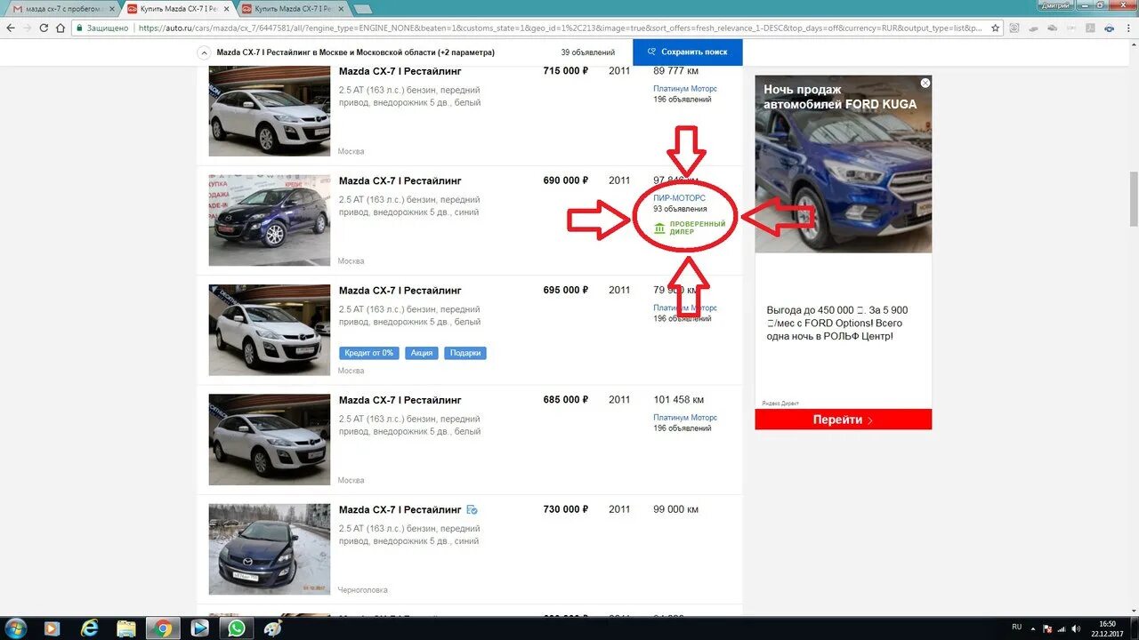Open the 690 000 ₽ Mazda CX-7 listing
Image resolution: width=1139 pixels, height=640 pixels.
[x=400, y=180]
